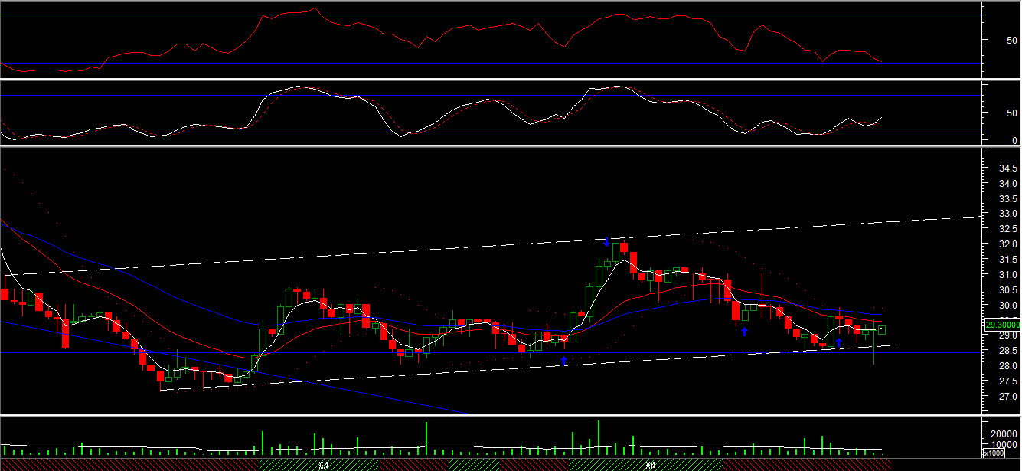Click the blue down-arrow sell signal near the 32.0 peak

tap(607, 242)
